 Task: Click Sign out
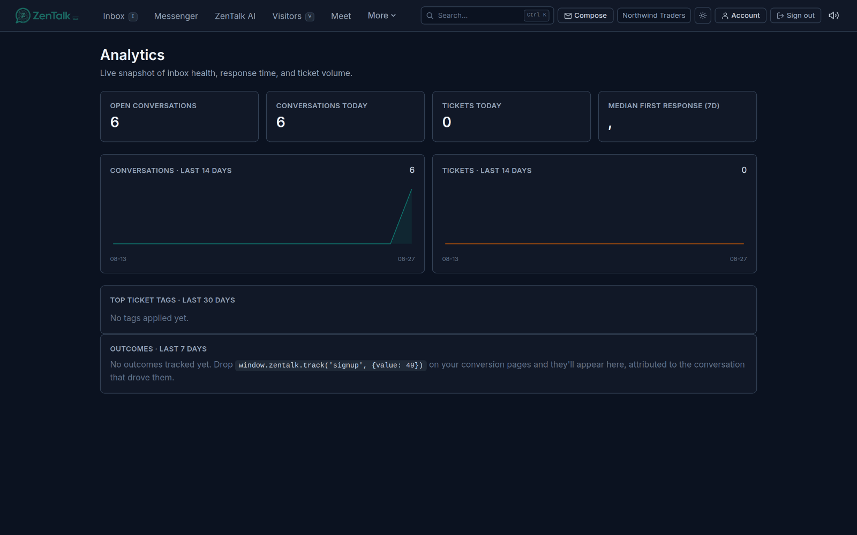tap(795, 16)
